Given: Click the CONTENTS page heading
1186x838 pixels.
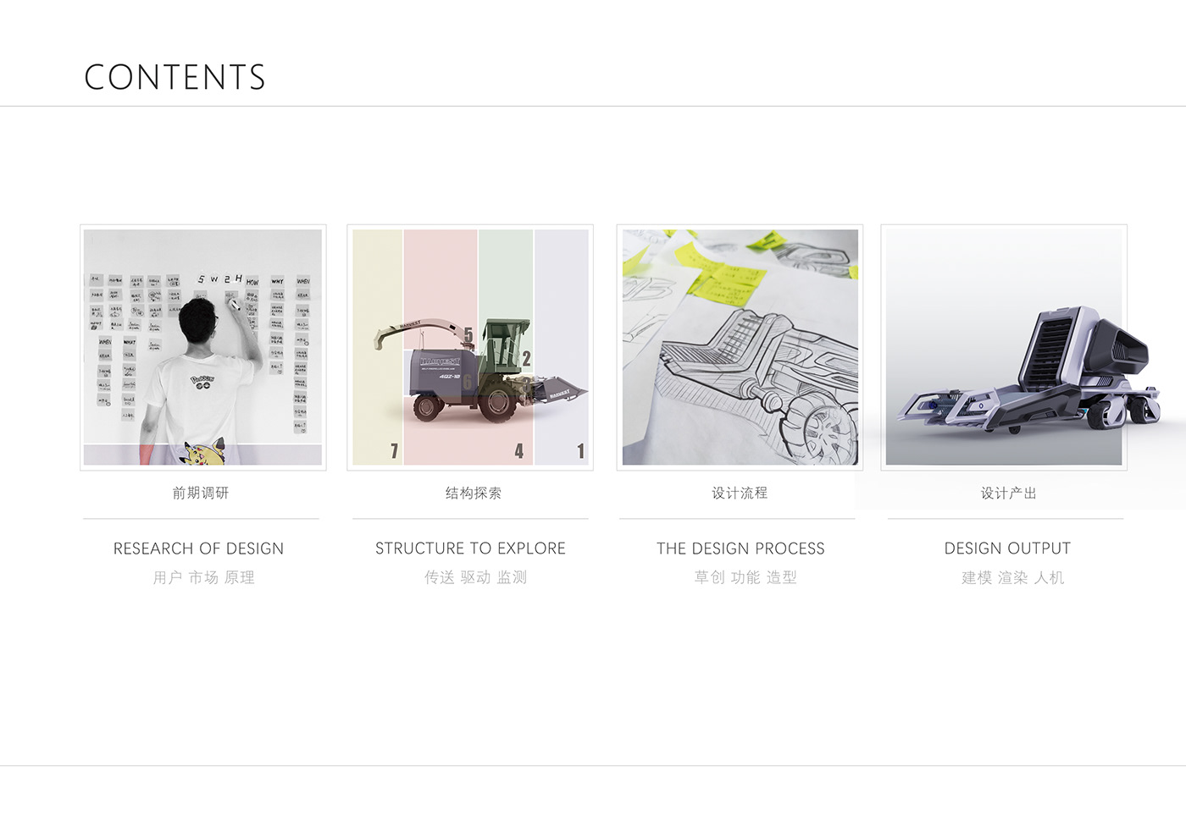Looking at the screenshot, I should [x=175, y=77].
